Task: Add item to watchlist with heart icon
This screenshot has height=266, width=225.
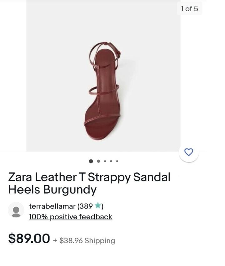Action: [189, 152]
